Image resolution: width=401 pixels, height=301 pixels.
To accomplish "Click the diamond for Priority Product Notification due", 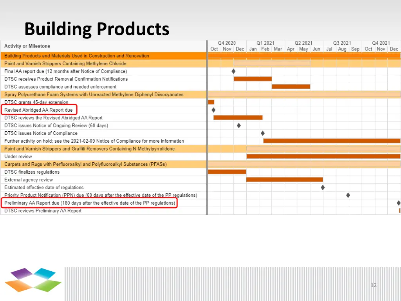I will (348, 195).
